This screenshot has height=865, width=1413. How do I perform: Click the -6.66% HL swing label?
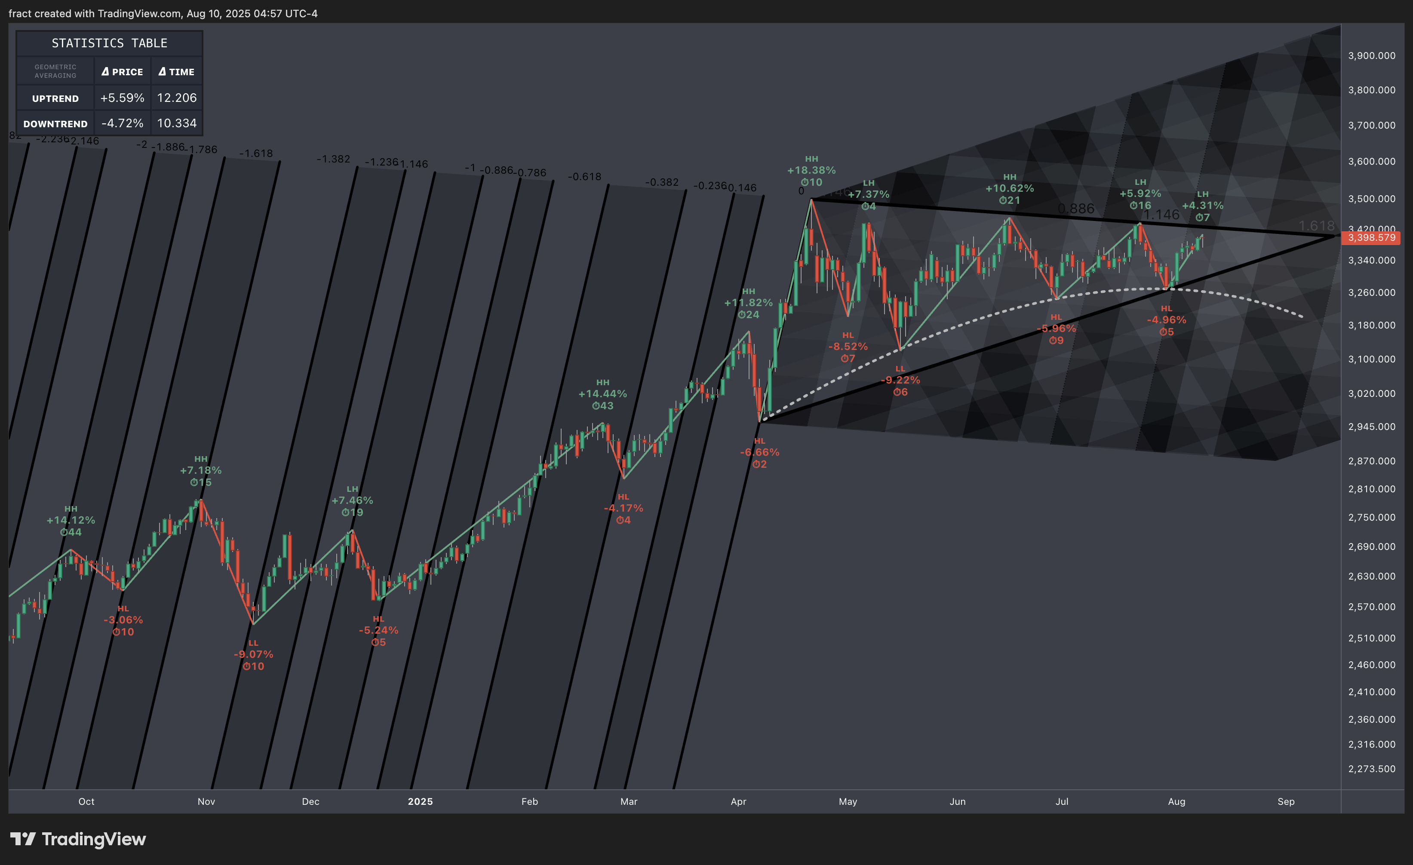tap(760, 452)
